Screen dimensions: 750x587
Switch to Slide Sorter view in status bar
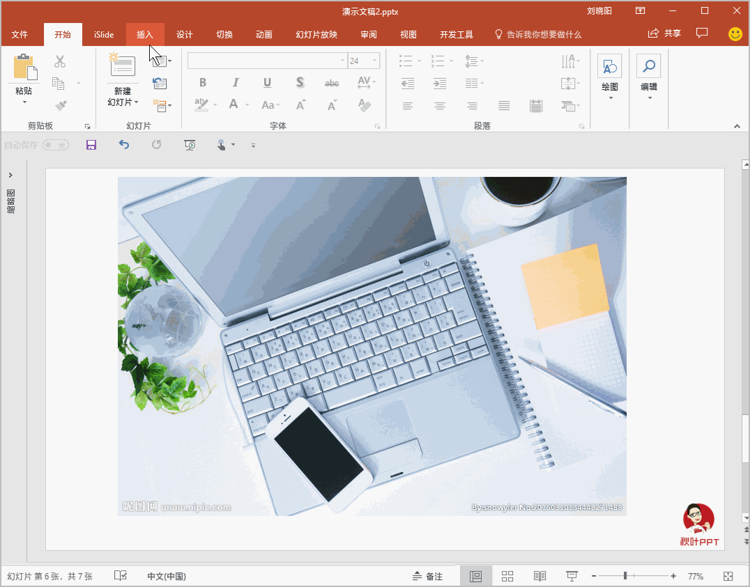tap(507, 576)
